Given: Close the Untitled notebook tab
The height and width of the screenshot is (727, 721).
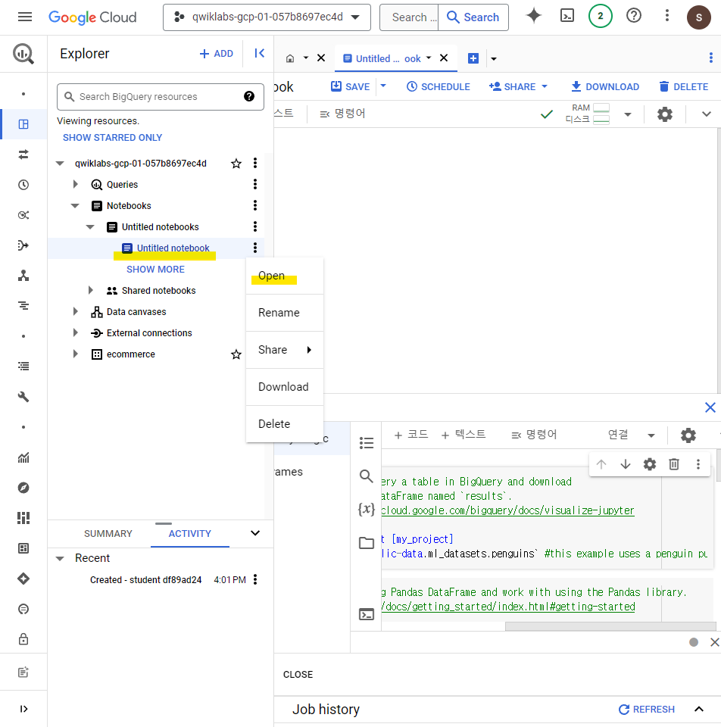Looking at the screenshot, I should tap(444, 58).
